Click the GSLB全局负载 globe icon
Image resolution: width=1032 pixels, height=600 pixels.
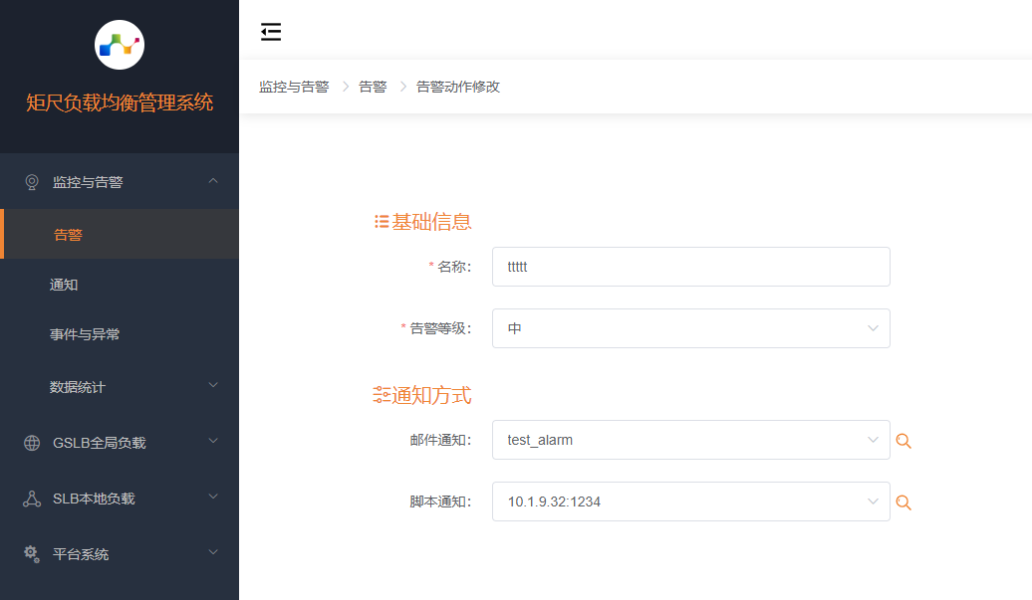[x=32, y=443]
